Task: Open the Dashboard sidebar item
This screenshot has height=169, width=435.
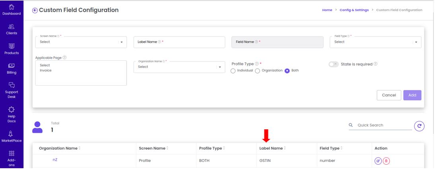Action: (x=12, y=10)
